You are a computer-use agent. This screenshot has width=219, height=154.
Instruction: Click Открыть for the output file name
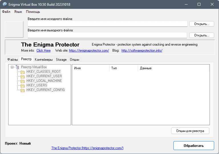202,35
